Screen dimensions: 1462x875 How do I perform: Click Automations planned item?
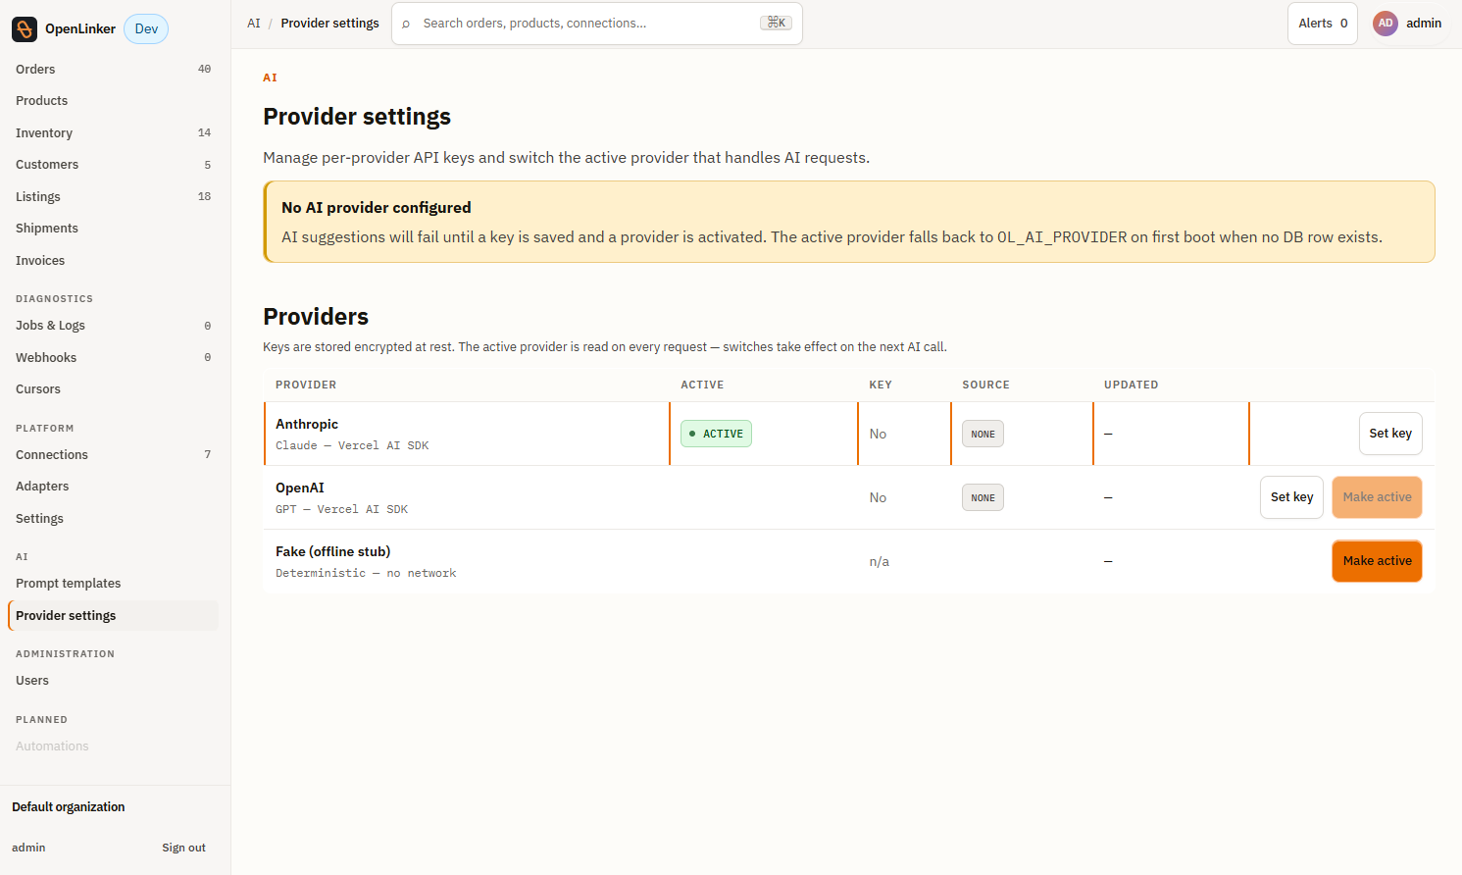click(x=52, y=746)
